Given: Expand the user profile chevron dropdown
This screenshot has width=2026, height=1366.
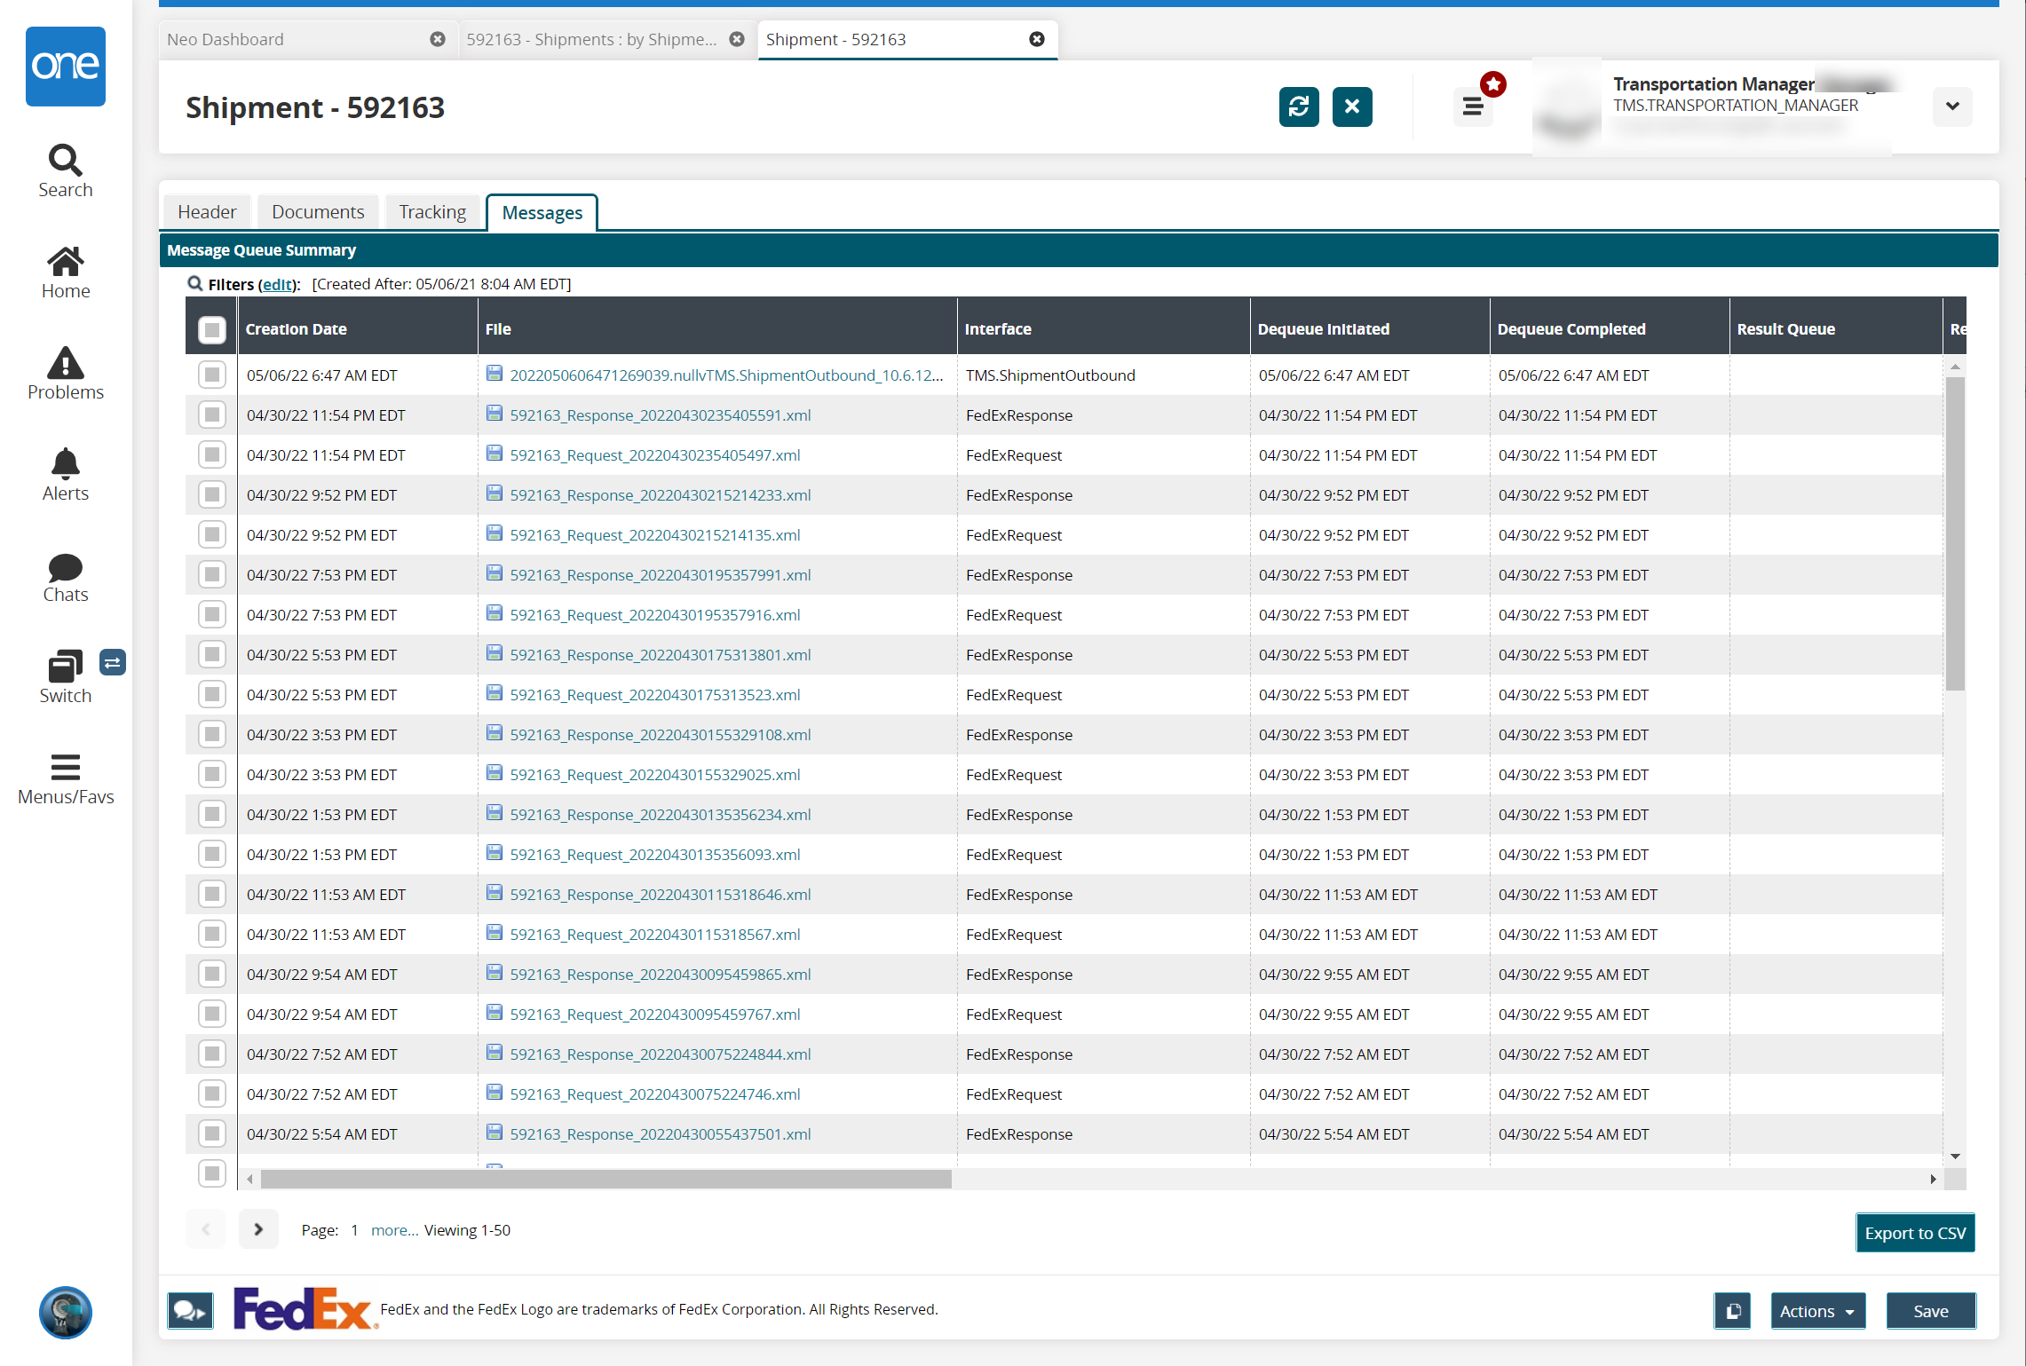Looking at the screenshot, I should 1951,107.
